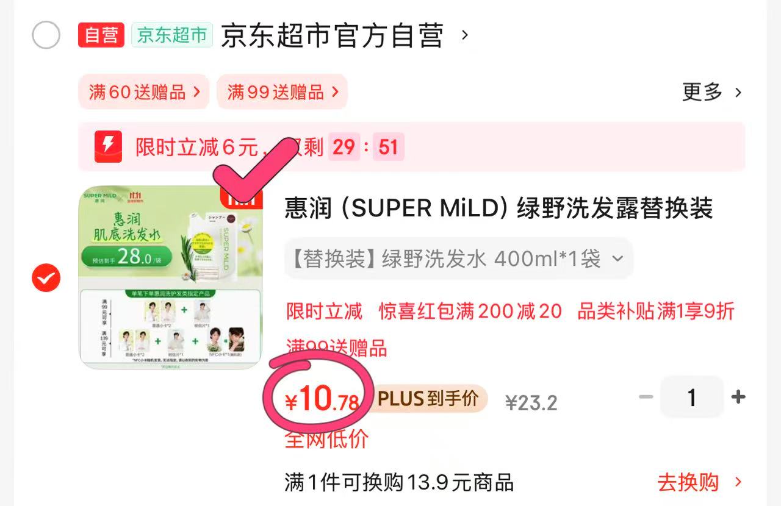Tap the PLUS到手价 badge

(428, 399)
